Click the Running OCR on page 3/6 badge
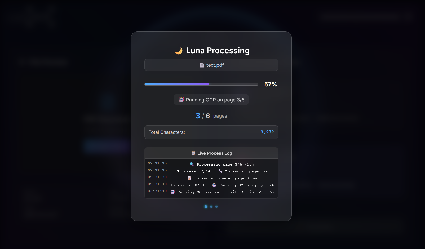The width and height of the screenshot is (425, 249). 211,100
